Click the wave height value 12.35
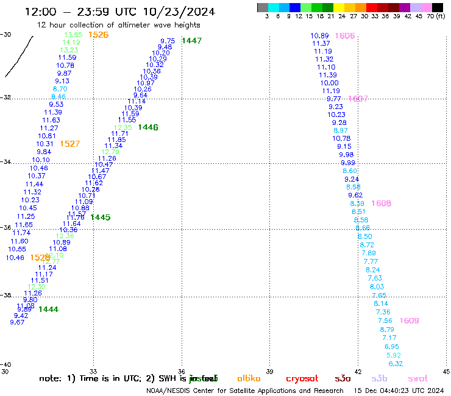The image size is (451, 396). point(123,127)
